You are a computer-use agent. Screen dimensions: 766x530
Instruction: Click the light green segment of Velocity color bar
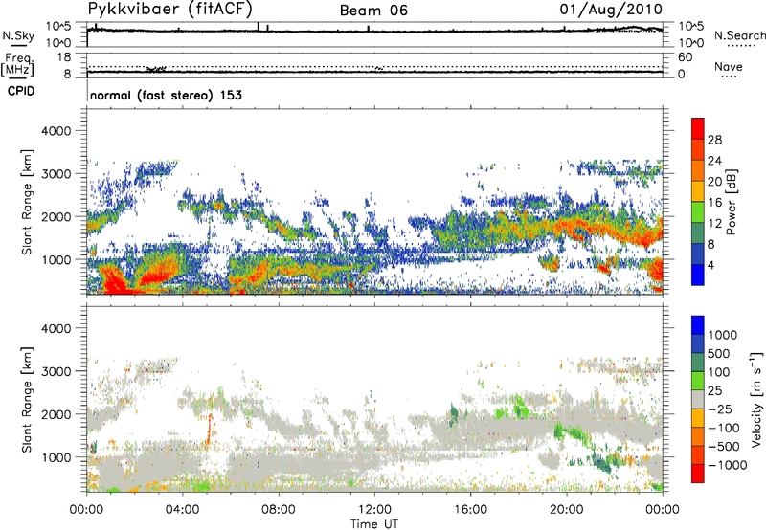[698, 381]
